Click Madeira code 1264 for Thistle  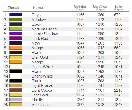(80, 100)
